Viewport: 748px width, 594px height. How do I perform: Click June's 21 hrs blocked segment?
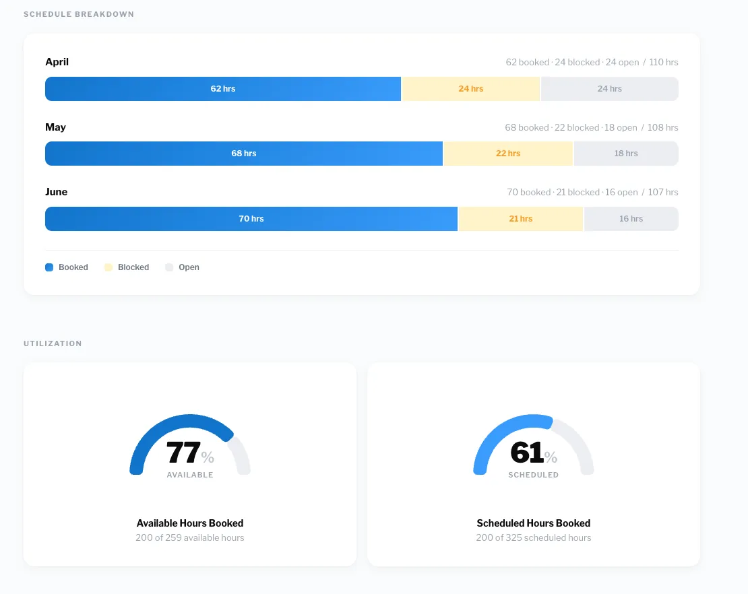pos(520,219)
